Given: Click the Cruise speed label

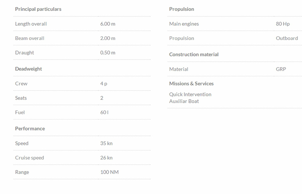Looking at the screenshot, I should [29, 158].
